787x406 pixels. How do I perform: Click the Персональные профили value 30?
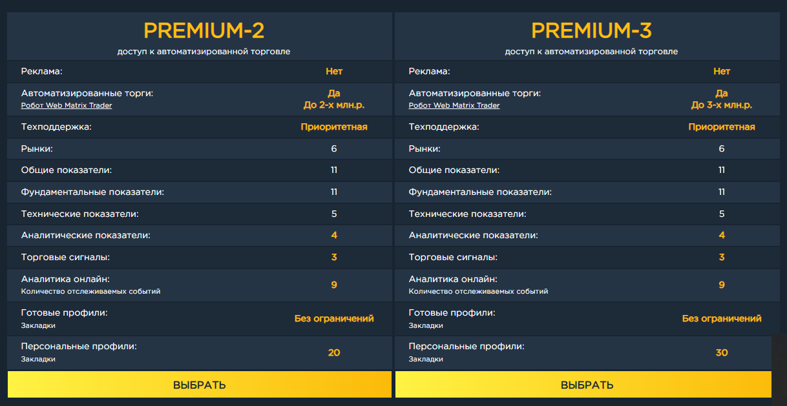tap(722, 352)
